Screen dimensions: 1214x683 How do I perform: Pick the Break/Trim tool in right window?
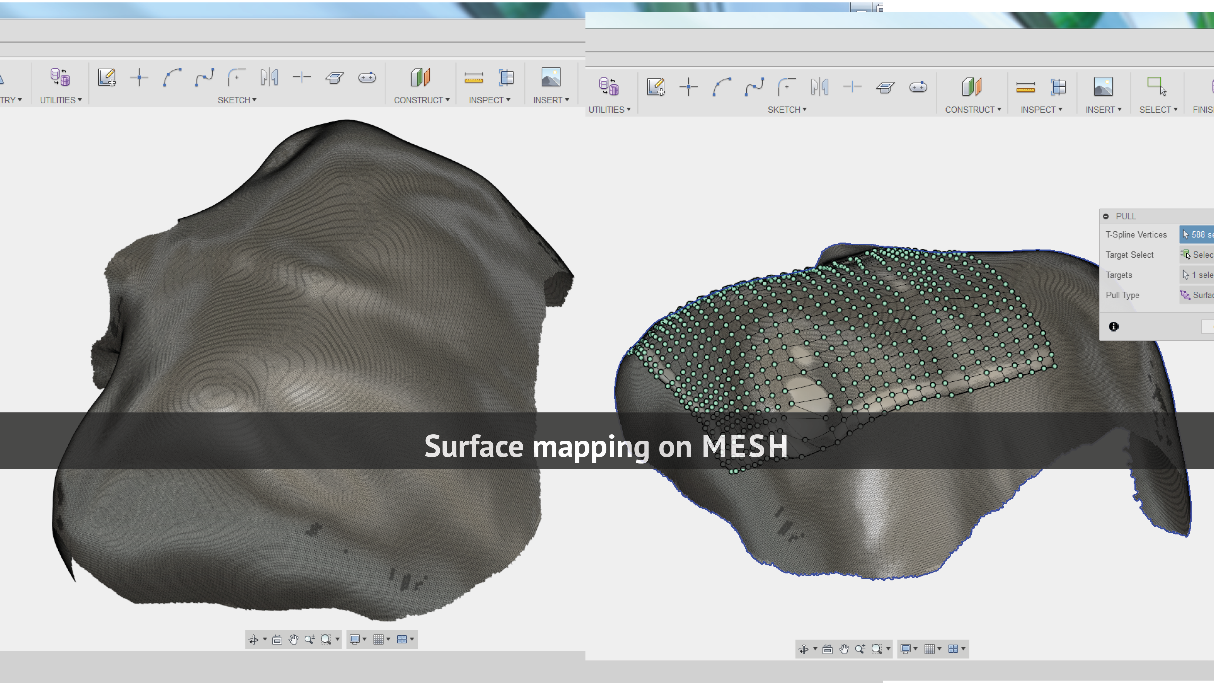[x=852, y=86]
